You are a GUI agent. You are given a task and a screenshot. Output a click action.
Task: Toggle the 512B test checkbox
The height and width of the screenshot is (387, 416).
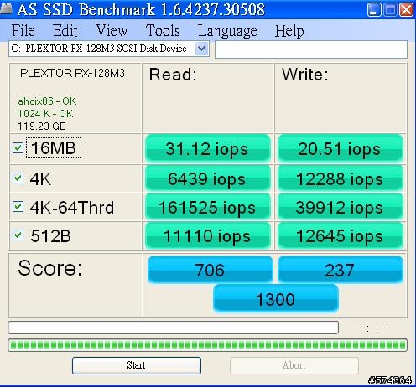[18, 235]
